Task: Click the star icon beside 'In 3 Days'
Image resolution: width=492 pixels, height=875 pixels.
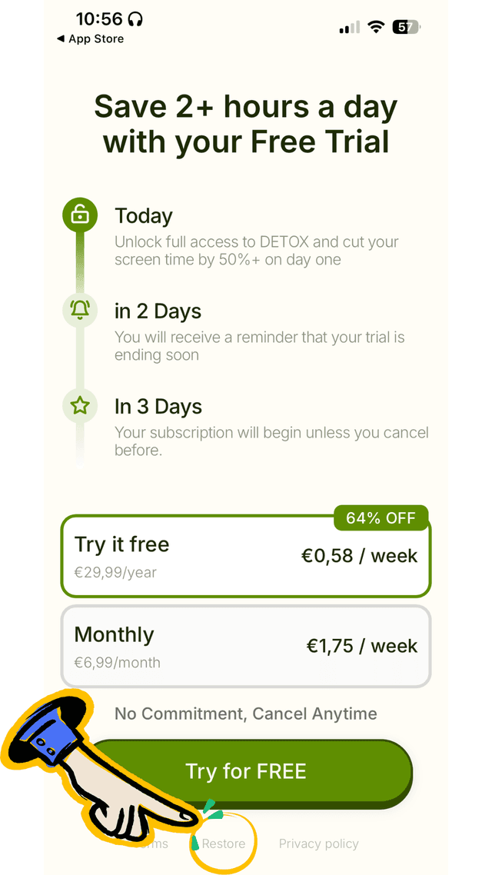Action: pyautogui.click(x=79, y=406)
